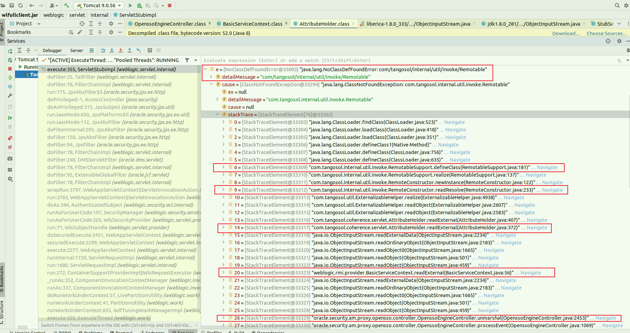Open the Bookmarks side stripe button
This screenshot has height=333, width=630.
point(2,279)
